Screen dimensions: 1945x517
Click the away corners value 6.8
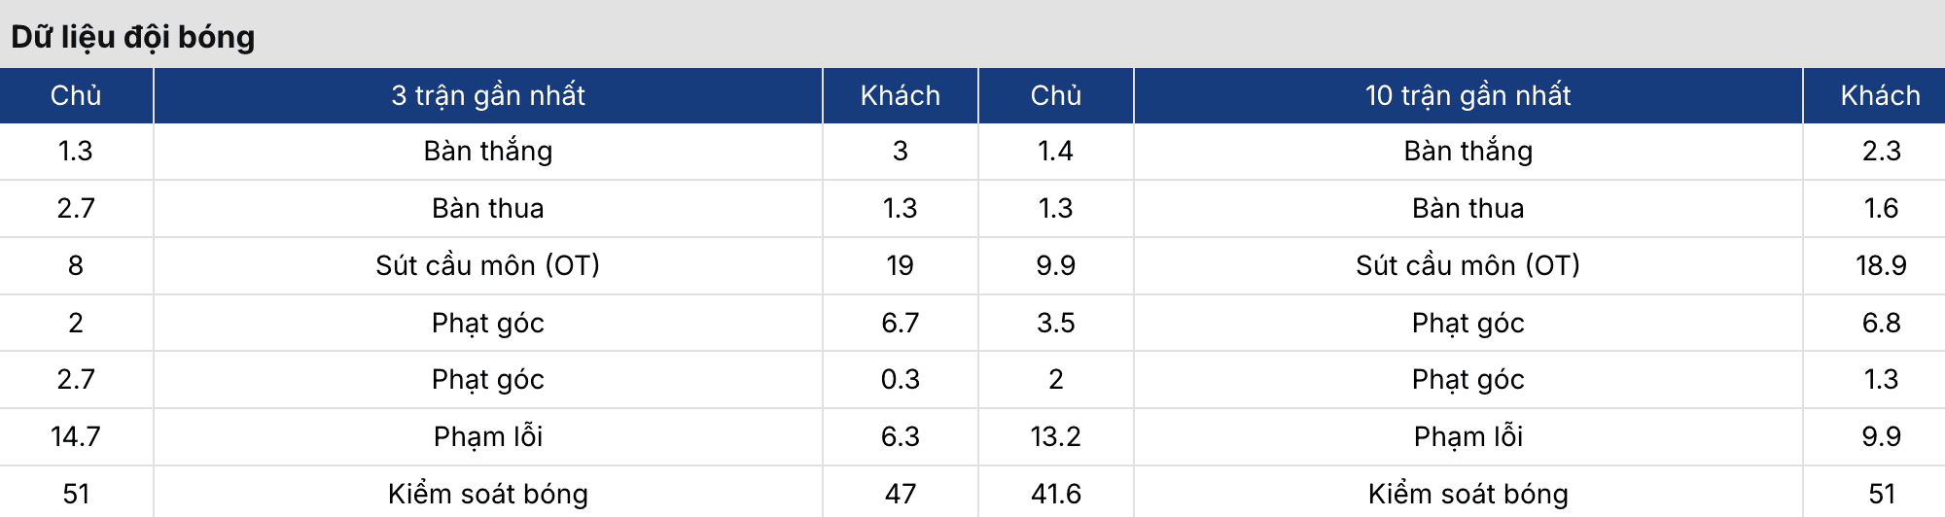click(1880, 323)
